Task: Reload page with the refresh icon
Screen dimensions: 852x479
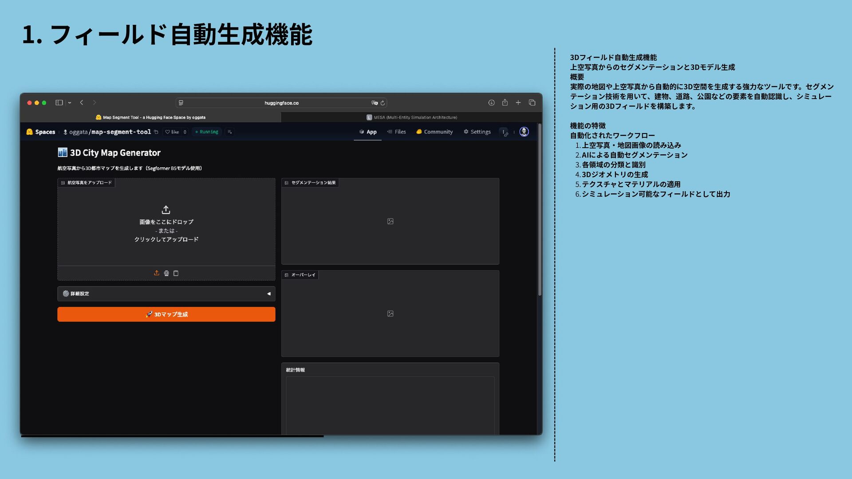Action: coord(383,103)
